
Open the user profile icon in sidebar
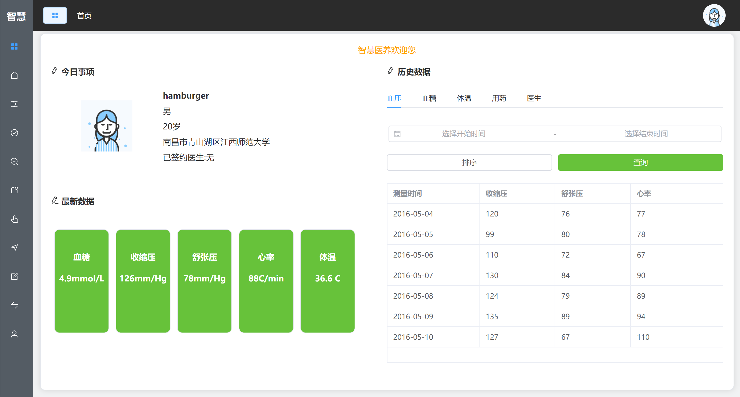[14, 334]
